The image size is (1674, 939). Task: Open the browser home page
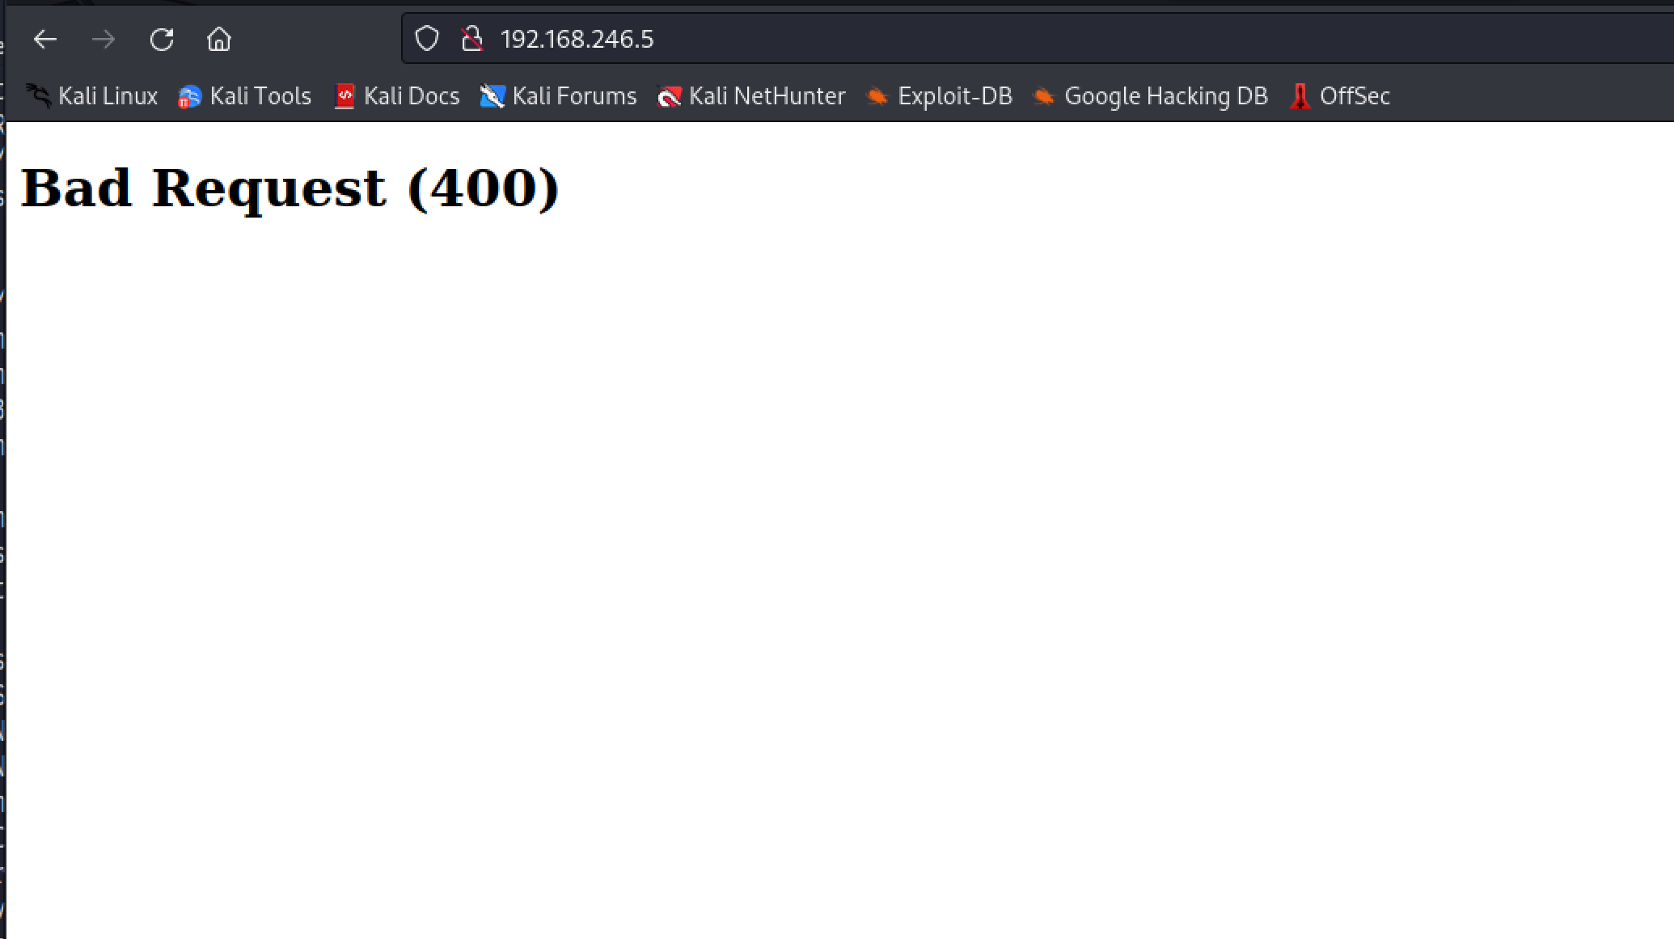pyautogui.click(x=219, y=39)
